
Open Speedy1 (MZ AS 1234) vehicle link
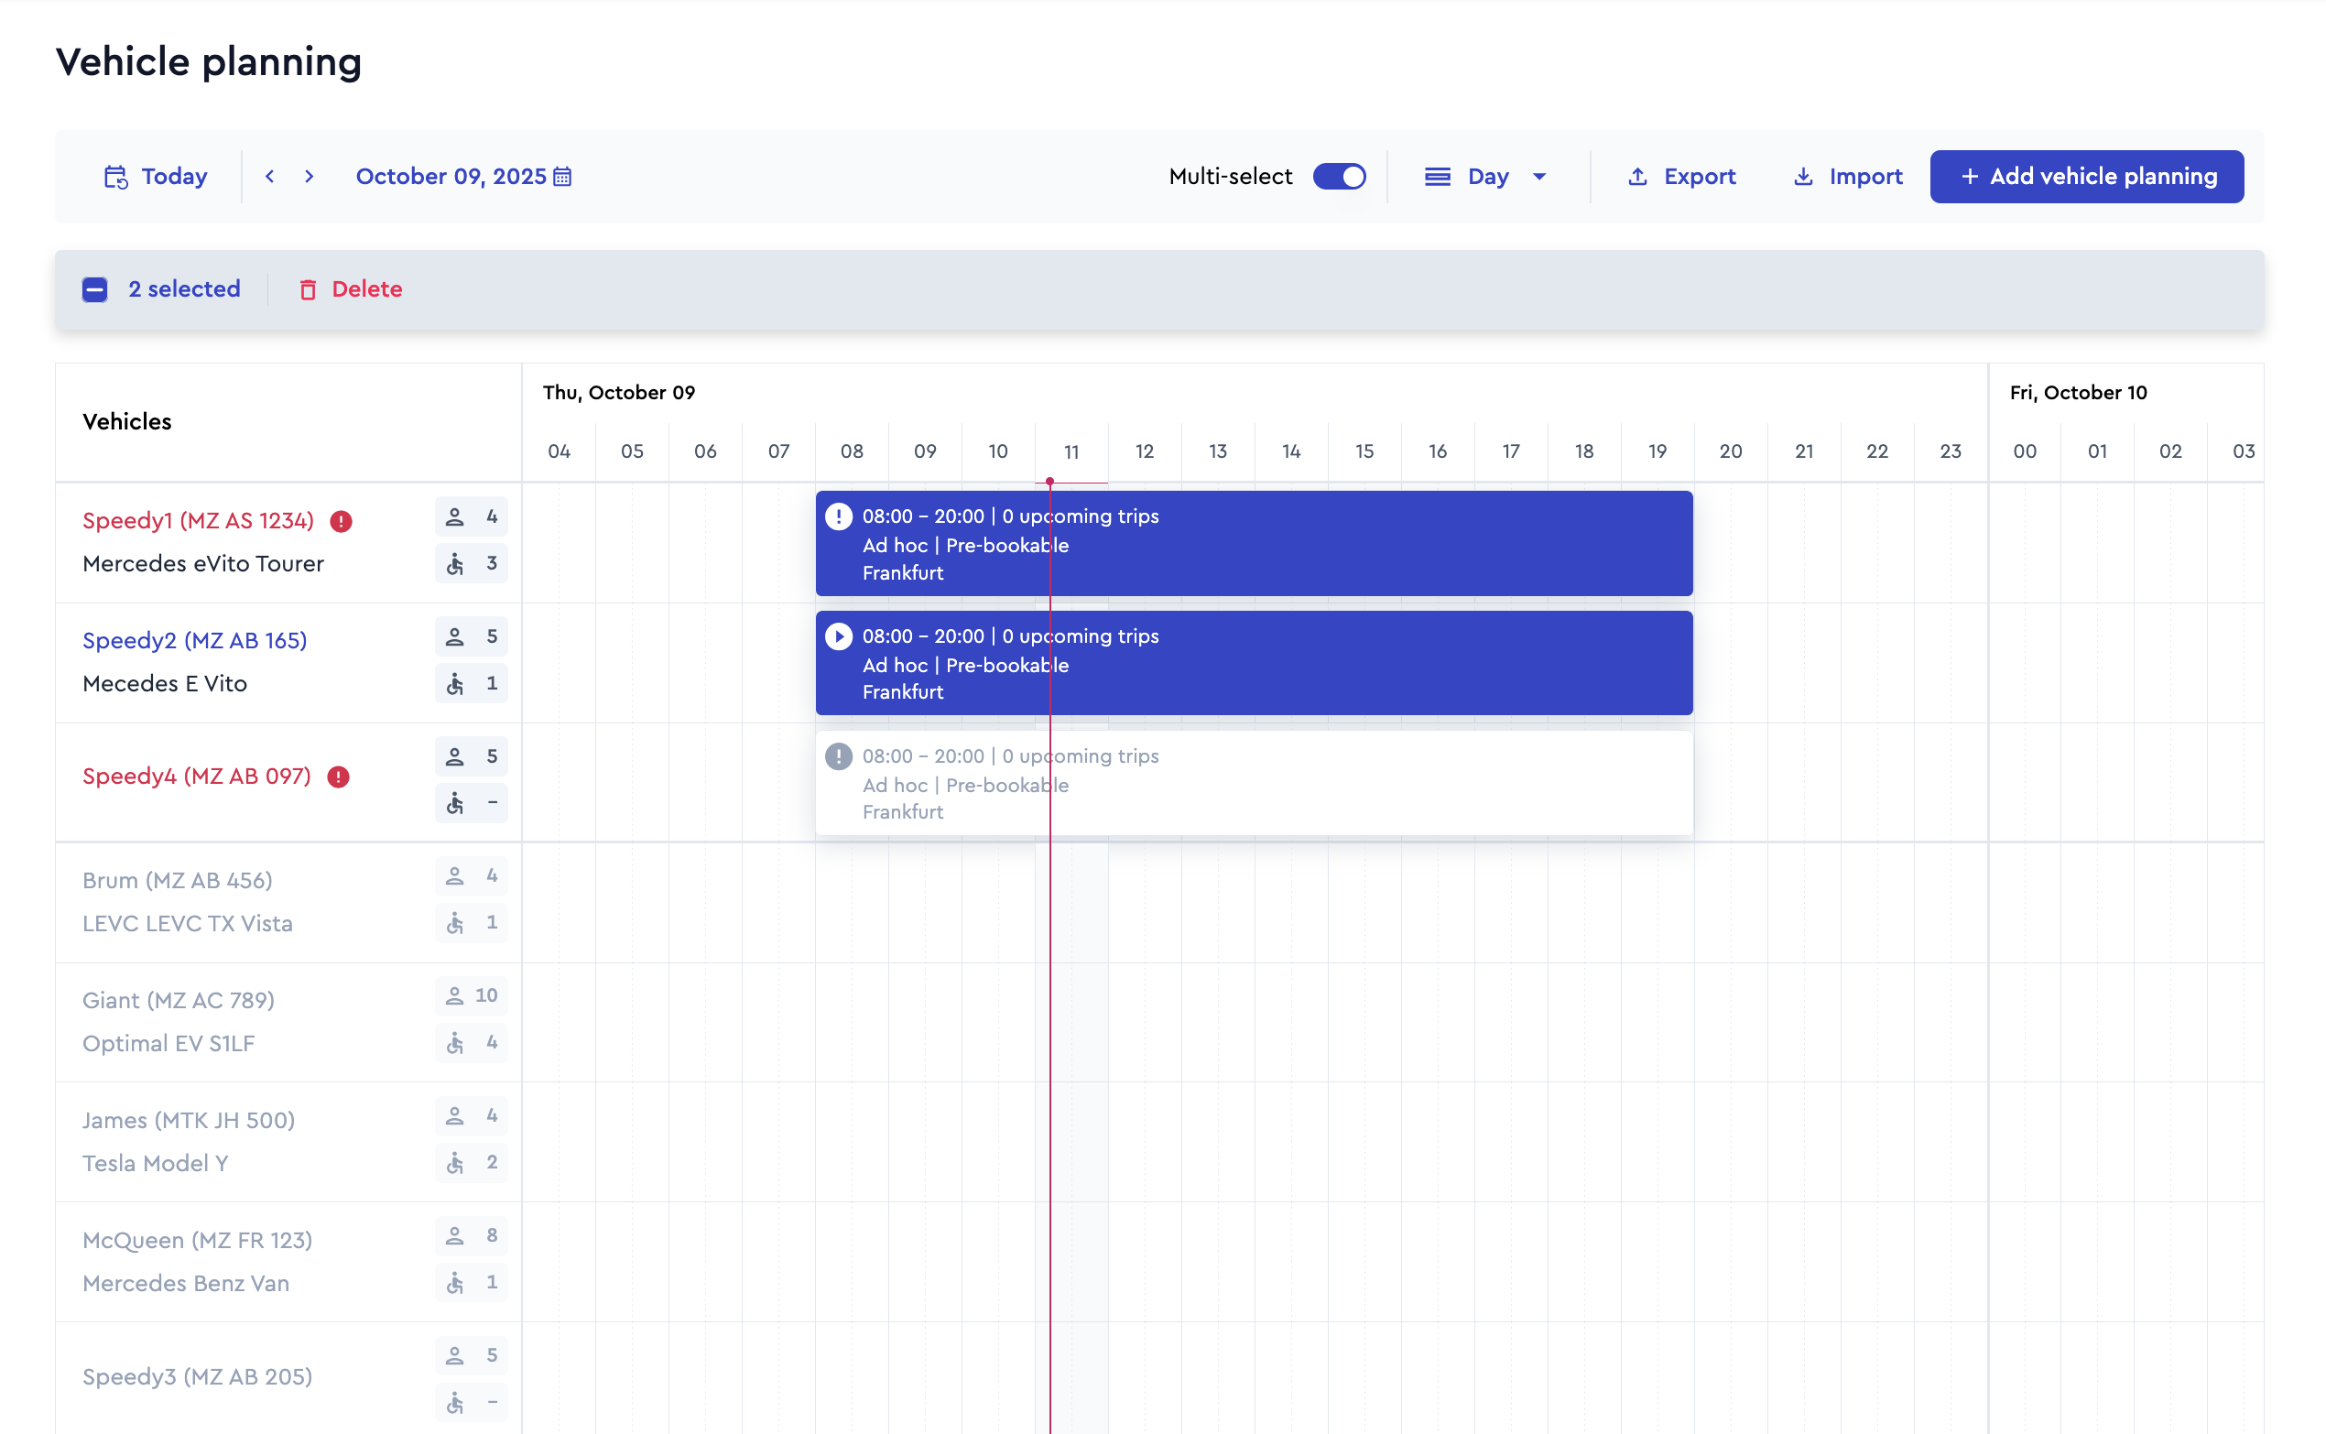(198, 522)
